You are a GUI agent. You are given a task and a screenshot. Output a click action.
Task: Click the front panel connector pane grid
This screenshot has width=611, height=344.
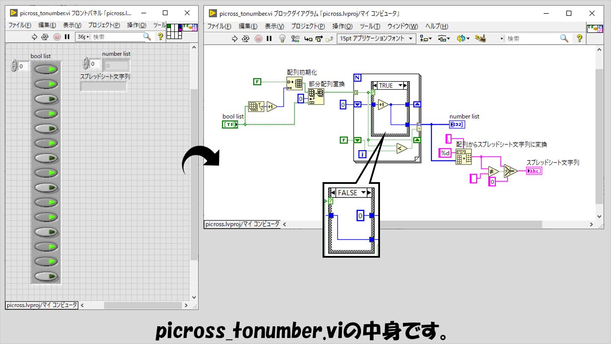click(x=174, y=32)
